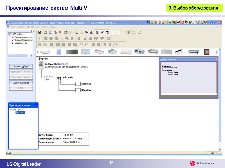Pick the wall-mounted indoor unit thumbnail

(x=45, y=52)
